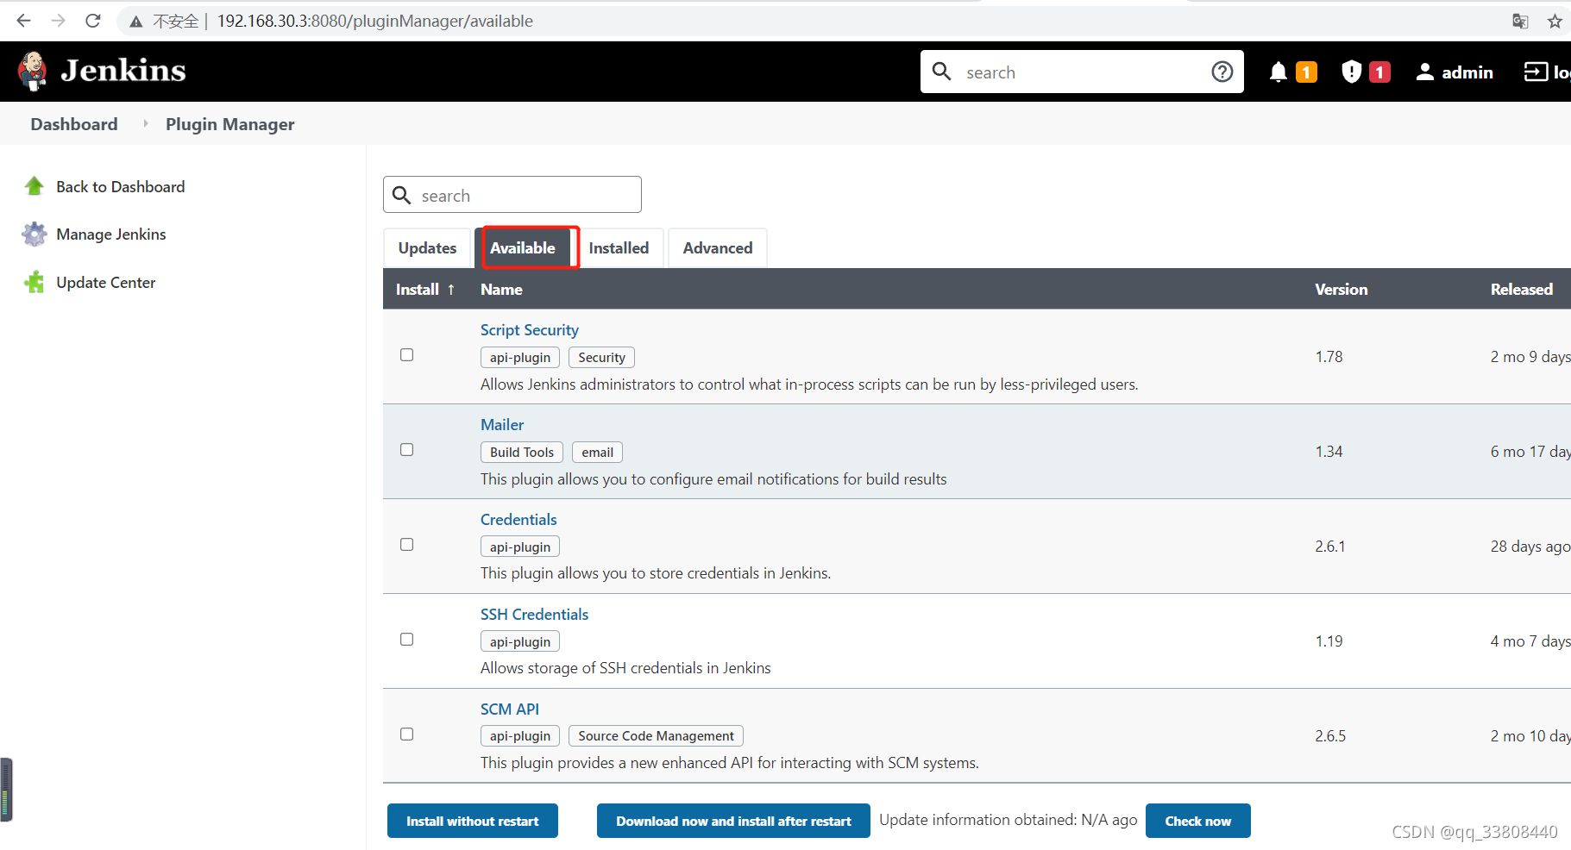Click the api-plugin tag under SSH Credentials
The width and height of the screenshot is (1571, 850).
pyautogui.click(x=520, y=641)
